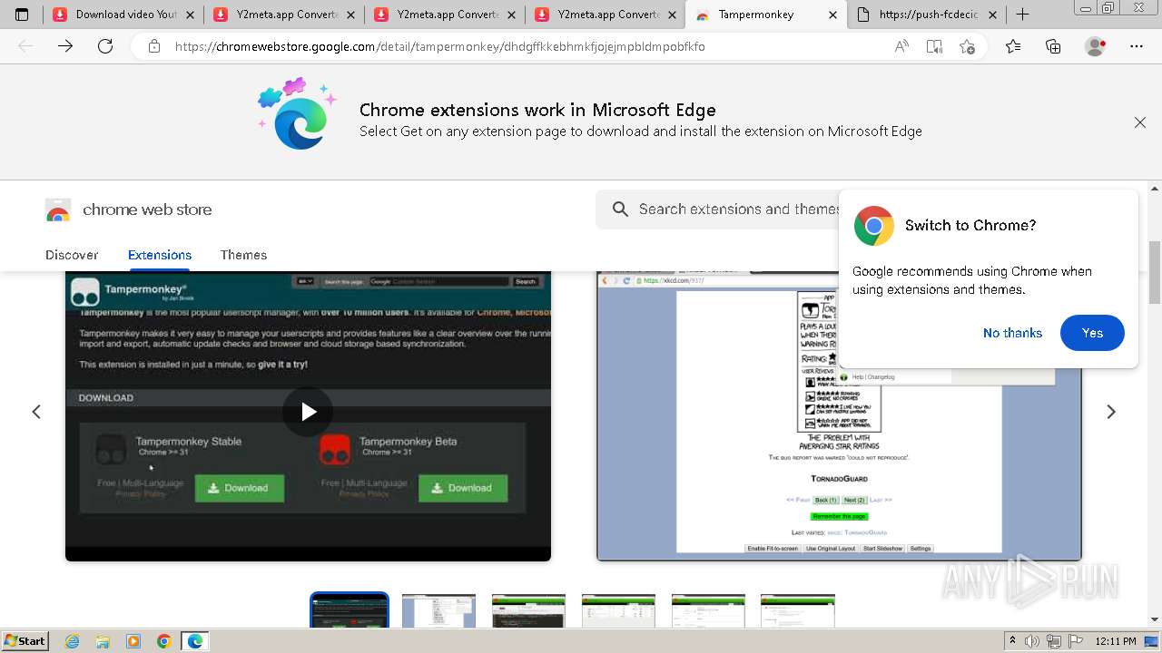This screenshot has height=653, width=1162.
Task: Close the Tampermonkey tab
Action: click(x=833, y=15)
